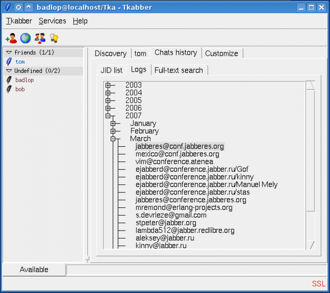Viewport: 330px width, 293px height.
Task: Select vim@conference.atenea log
Action: (174, 162)
